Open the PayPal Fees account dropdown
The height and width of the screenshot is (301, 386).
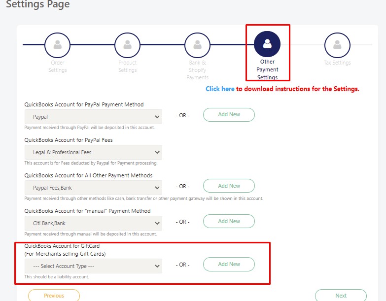(x=93, y=152)
